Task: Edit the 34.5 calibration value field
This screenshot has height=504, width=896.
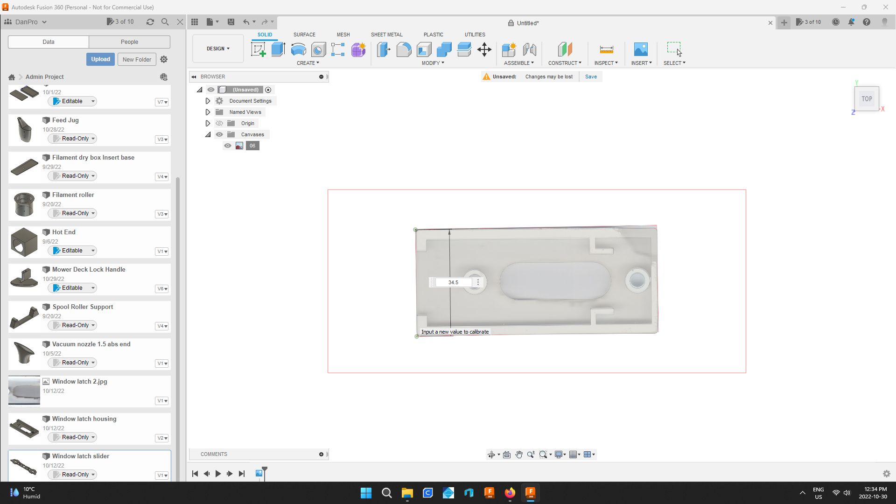Action: pos(454,282)
